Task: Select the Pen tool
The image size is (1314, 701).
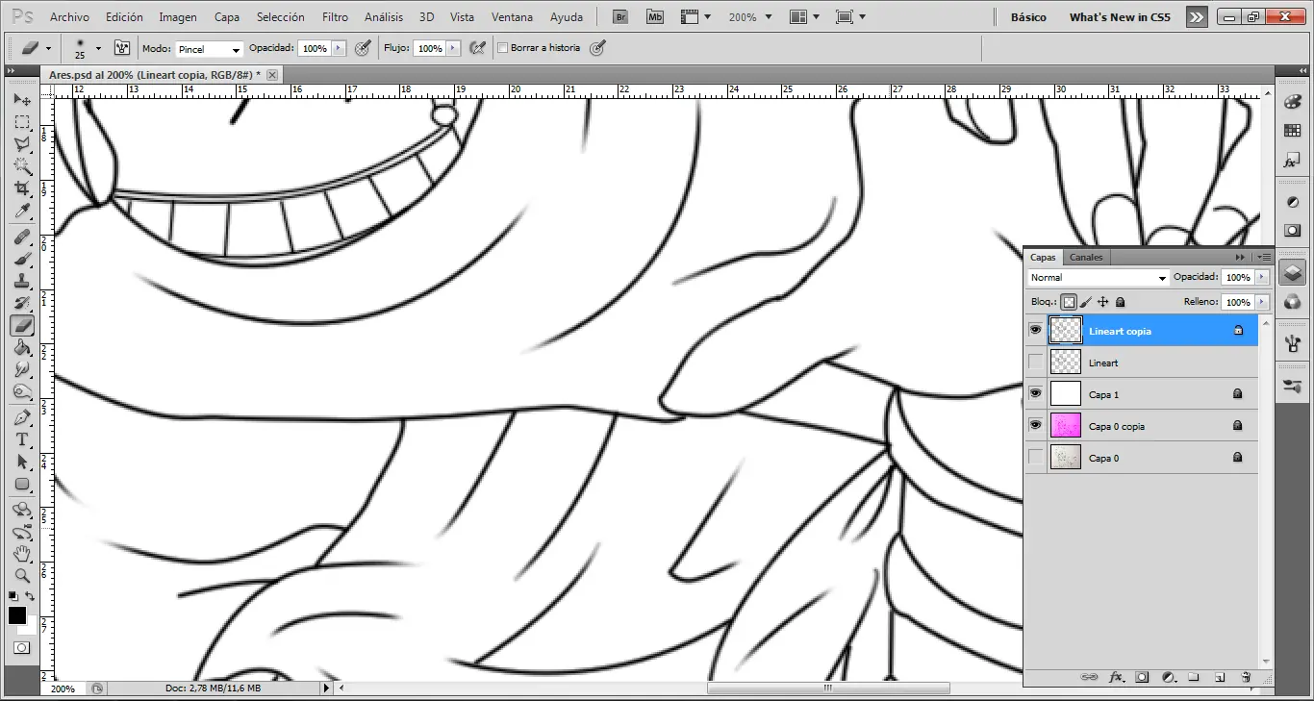Action: pyautogui.click(x=22, y=417)
